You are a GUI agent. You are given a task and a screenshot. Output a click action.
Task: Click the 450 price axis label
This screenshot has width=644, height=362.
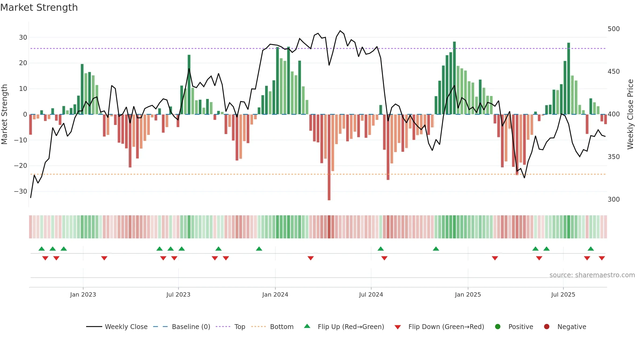614,72
